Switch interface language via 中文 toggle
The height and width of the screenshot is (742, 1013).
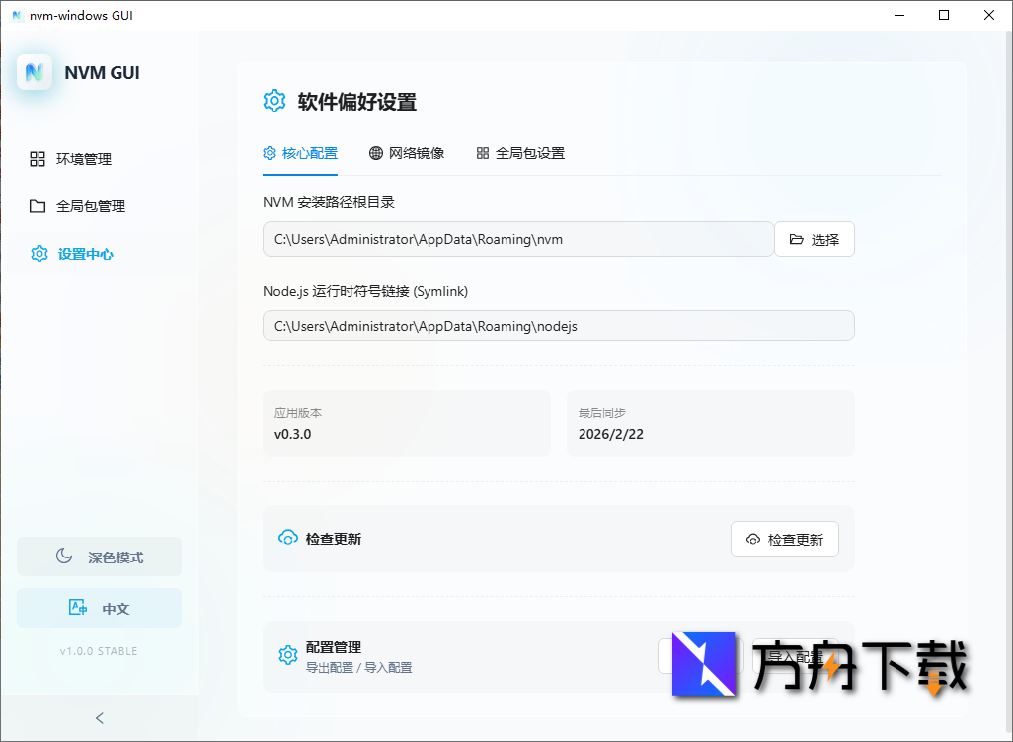pos(99,608)
